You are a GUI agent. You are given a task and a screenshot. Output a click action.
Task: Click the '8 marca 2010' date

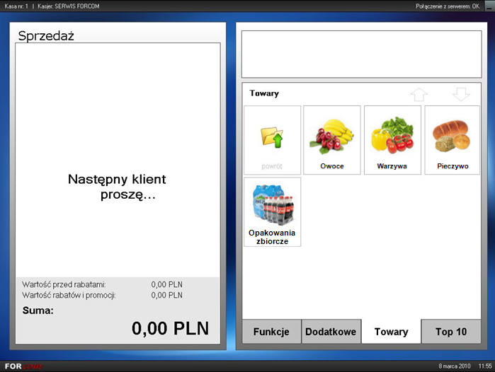coord(454,366)
